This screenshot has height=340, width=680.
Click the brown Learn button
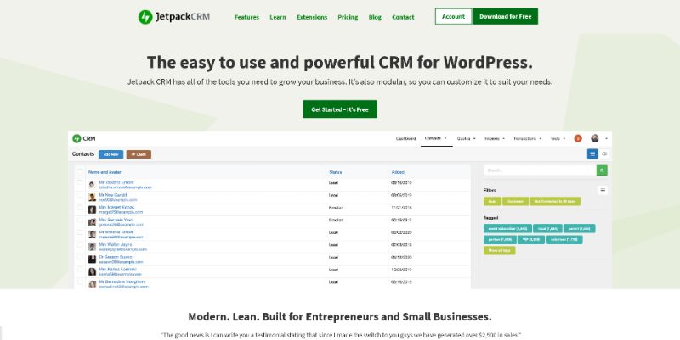coord(139,154)
